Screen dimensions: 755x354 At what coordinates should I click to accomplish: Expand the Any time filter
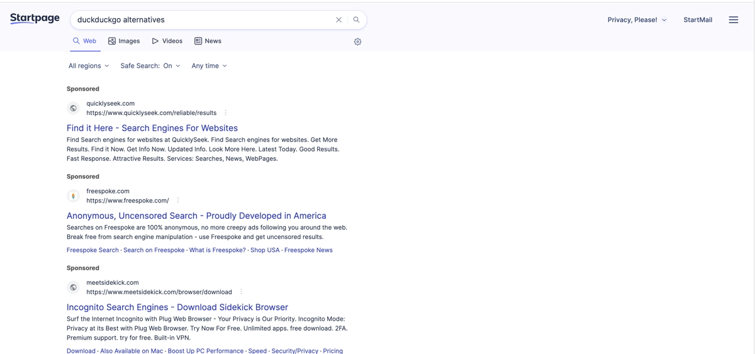coord(210,65)
